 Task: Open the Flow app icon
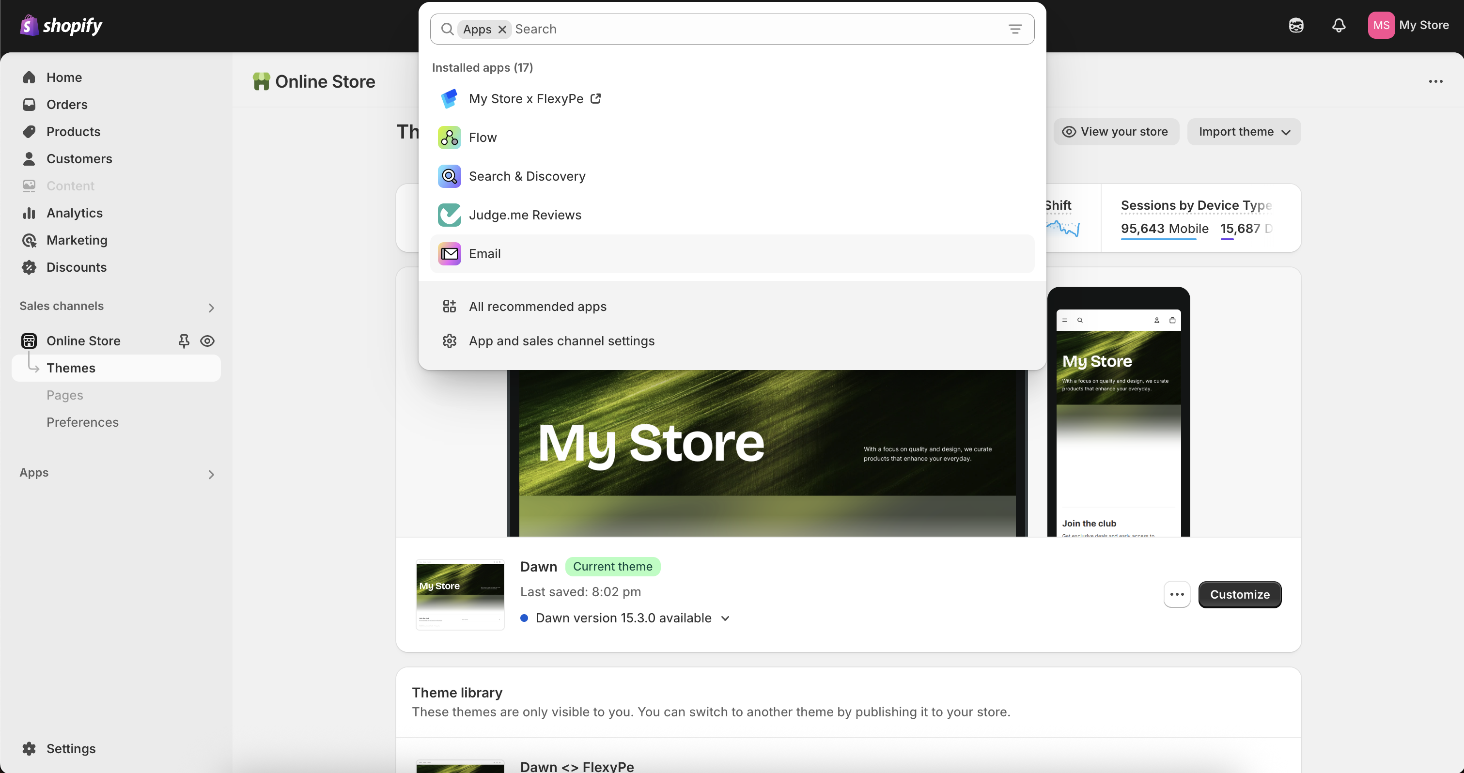click(449, 138)
